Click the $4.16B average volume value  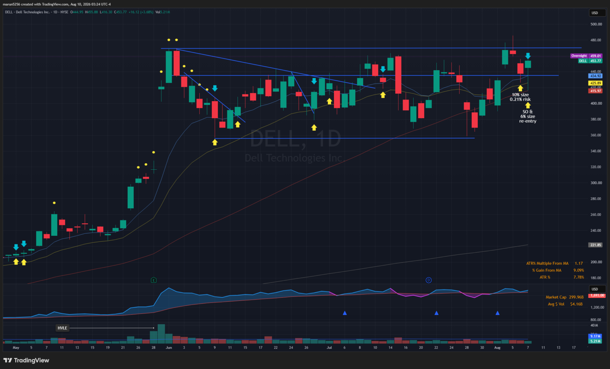pos(576,304)
